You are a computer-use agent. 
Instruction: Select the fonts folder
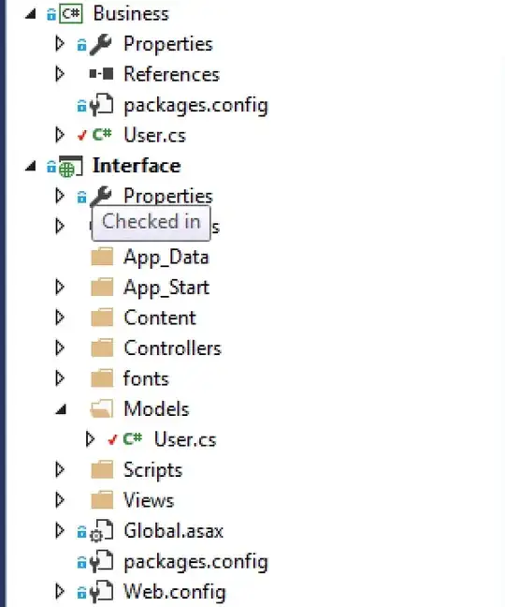(x=146, y=378)
